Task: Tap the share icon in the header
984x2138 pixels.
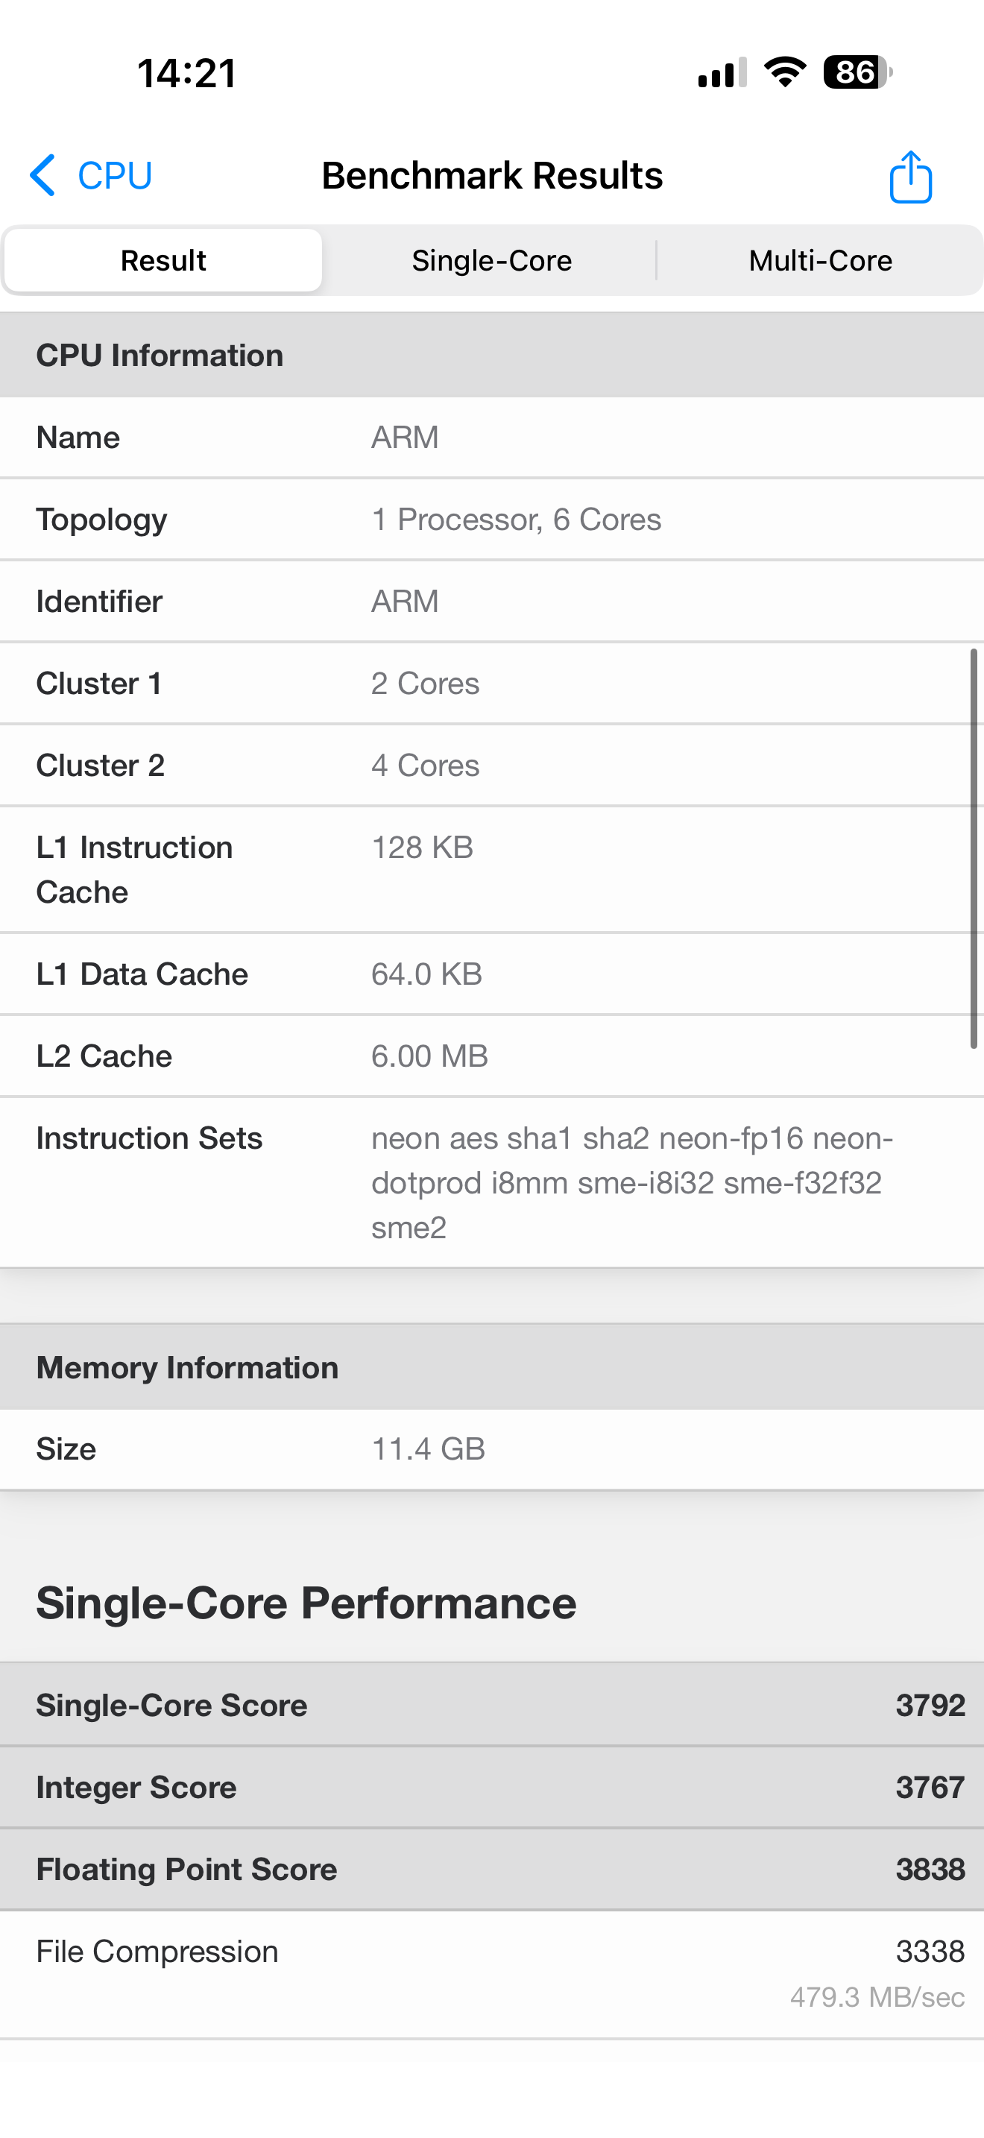Action: [x=910, y=176]
